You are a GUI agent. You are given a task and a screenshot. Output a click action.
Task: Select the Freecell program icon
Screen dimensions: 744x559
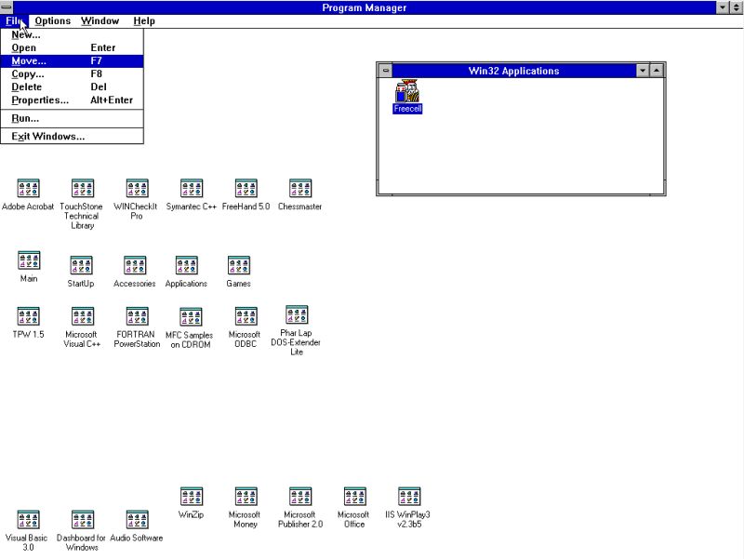pyautogui.click(x=407, y=91)
